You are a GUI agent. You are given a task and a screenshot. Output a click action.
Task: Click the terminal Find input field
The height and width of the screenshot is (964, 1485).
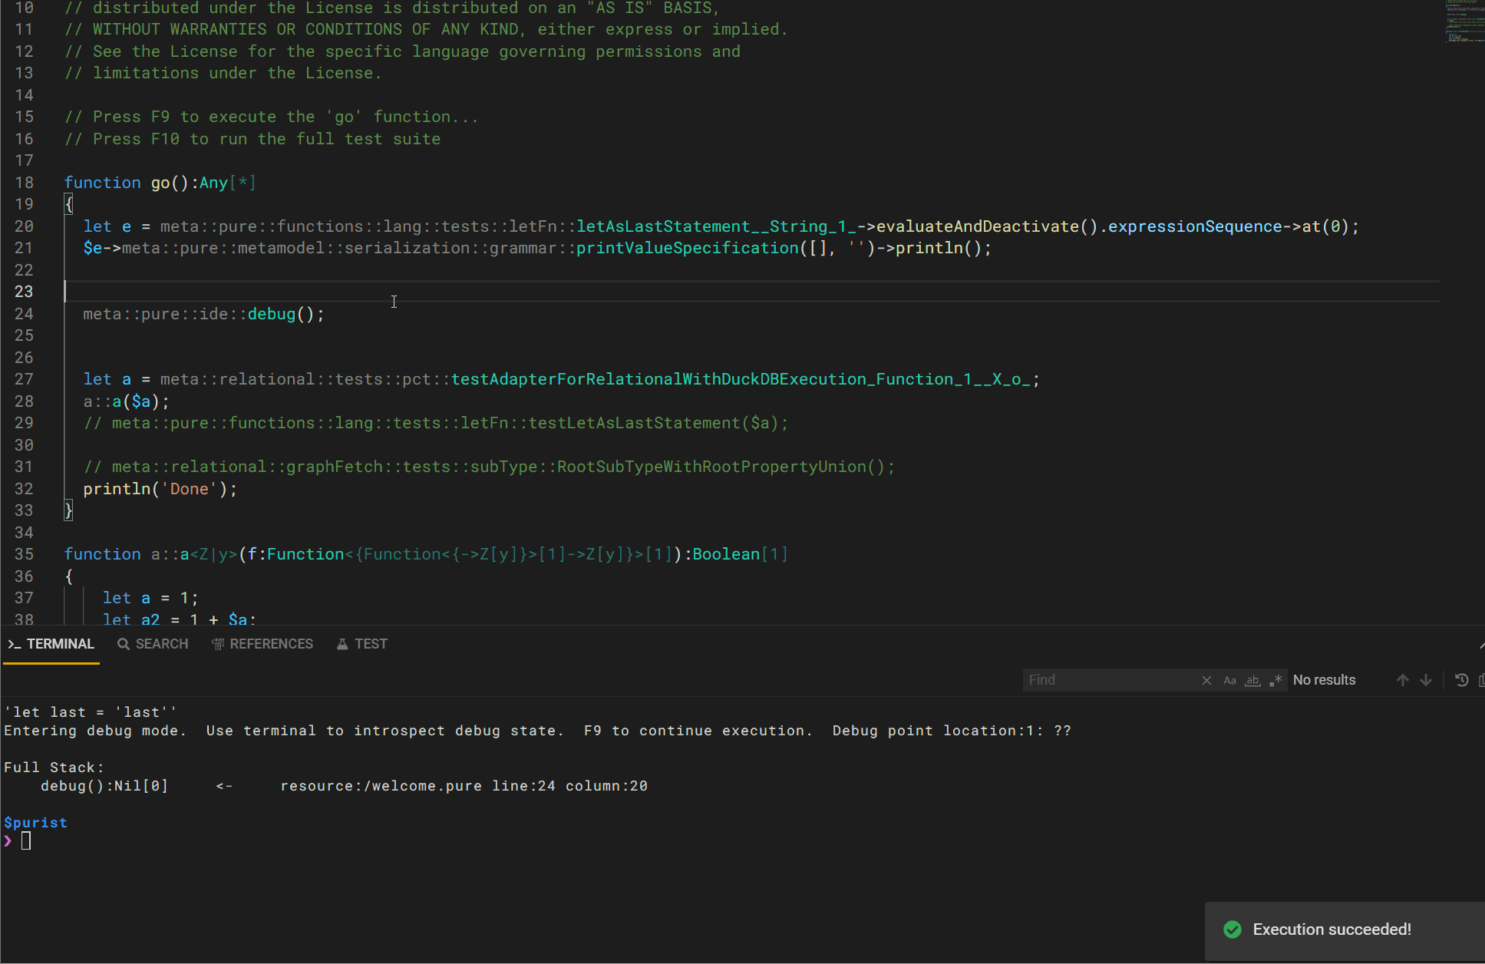click(x=1110, y=680)
